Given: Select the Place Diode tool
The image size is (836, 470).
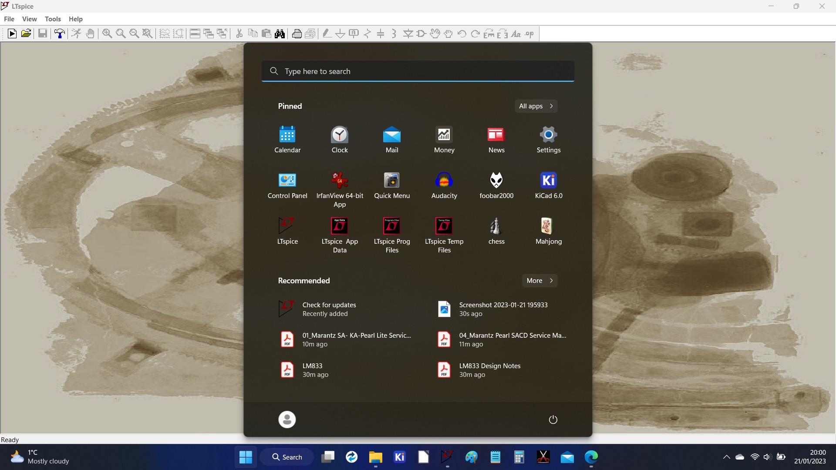Looking at the screenshot, I should (x=408, y=34).
